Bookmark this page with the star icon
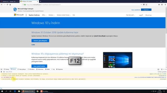The image size is (167, 93). click(146, 5)
